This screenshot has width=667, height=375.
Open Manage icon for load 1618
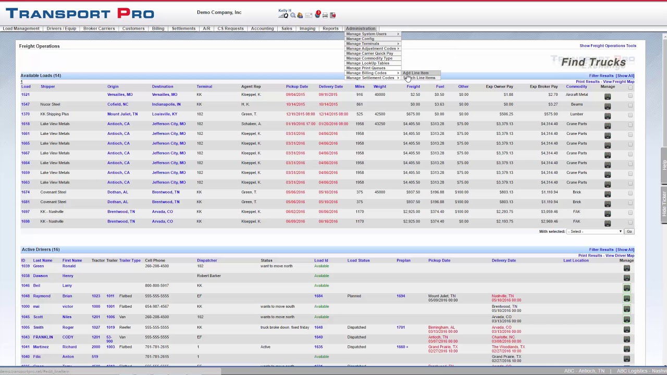[x=608, y=126]
